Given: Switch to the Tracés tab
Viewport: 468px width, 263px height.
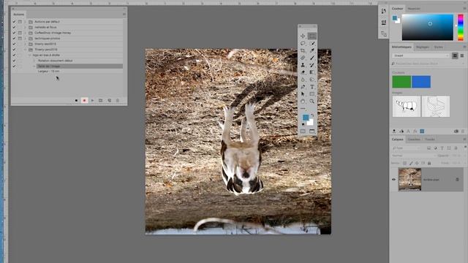Looking at the screenshot, I should (430, 140).
